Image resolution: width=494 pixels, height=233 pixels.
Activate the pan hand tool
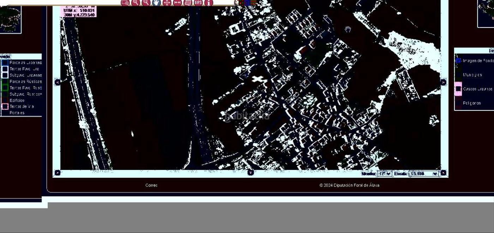157,3
